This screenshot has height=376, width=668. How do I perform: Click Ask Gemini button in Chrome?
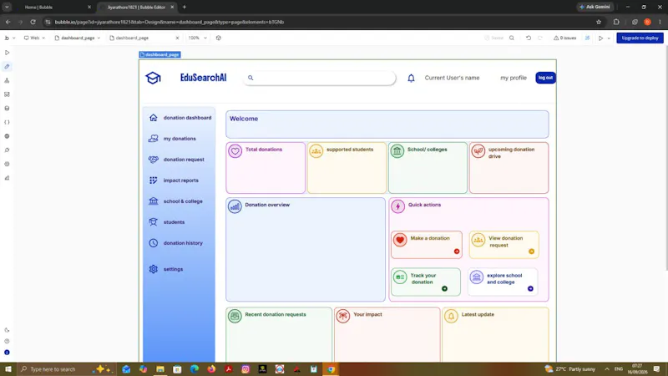click(x=595, y=7)
